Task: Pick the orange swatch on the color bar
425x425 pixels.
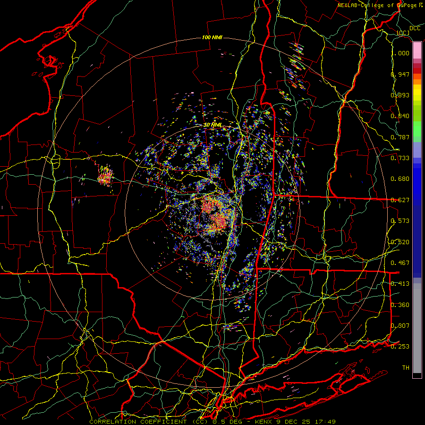Action: coord(417,82)
